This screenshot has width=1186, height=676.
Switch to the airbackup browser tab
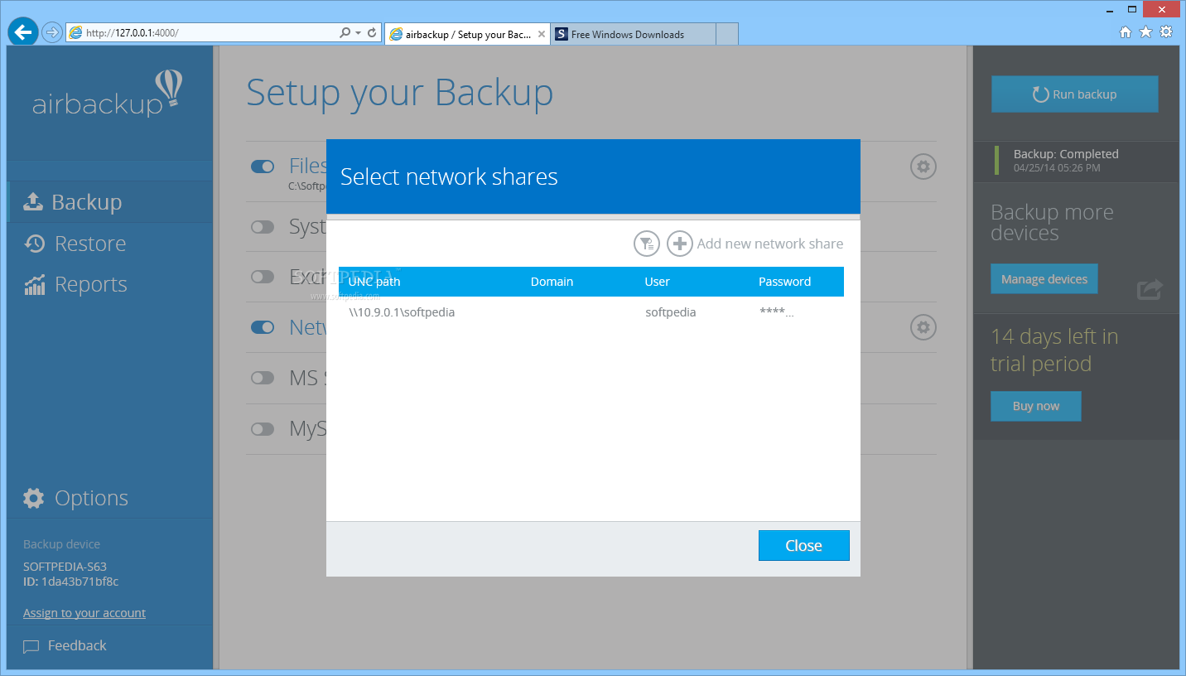pyautogui.click(x=468, y=34)
